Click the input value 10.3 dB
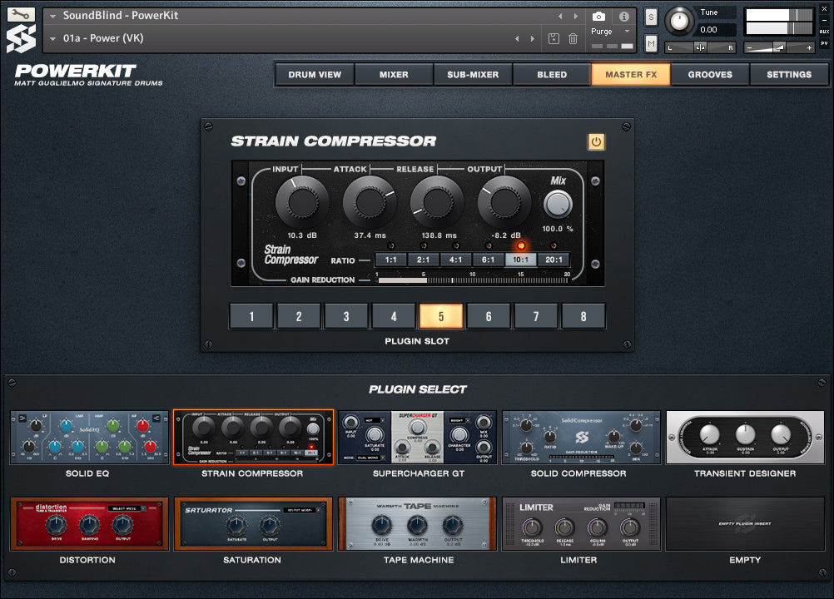This screenshot has width=834, height=599. coord(302,235)
